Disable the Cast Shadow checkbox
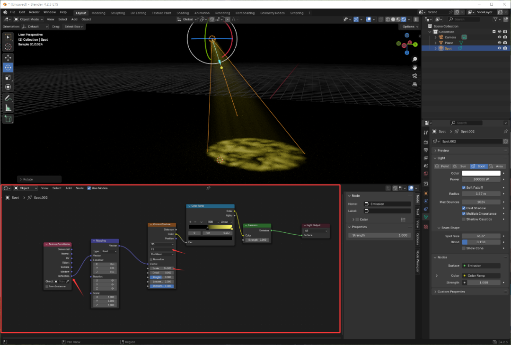Image resolution: width=511 pixels, height=345 pixels. (463, 208)
